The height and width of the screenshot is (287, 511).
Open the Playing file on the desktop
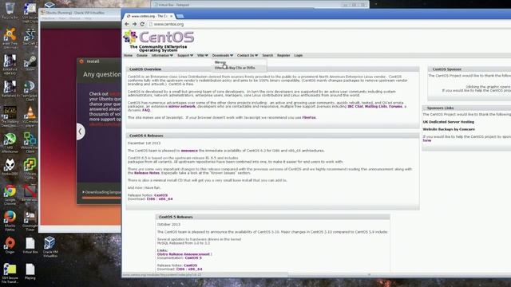coord(30,271)
